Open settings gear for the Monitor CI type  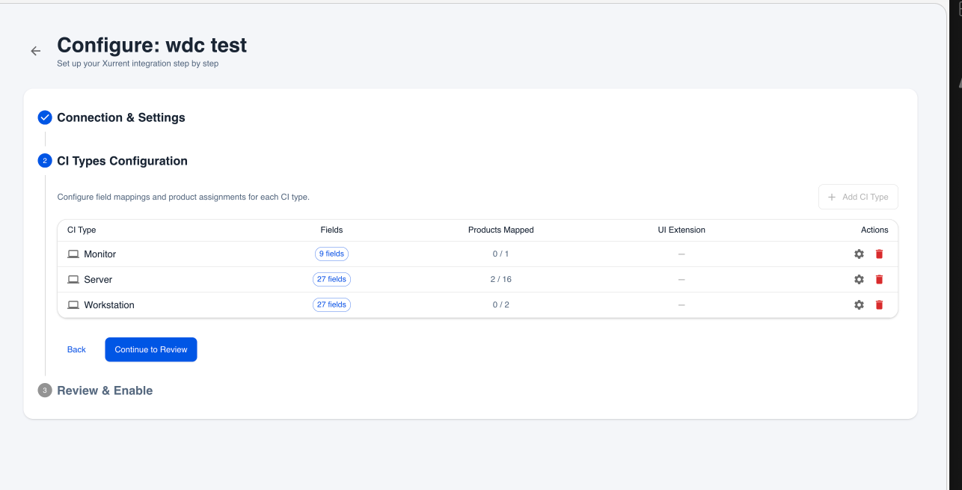click(x=859, y=254)
